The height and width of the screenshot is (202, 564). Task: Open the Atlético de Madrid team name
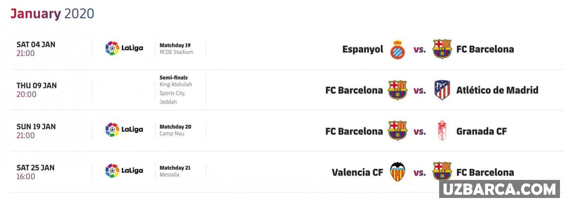click(x=497, y=90)
